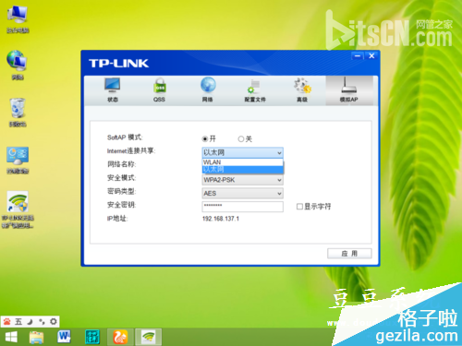The image size is (462, 346).
Task: Expand the Internet连接共享 combo box
Action: point(243,152)
